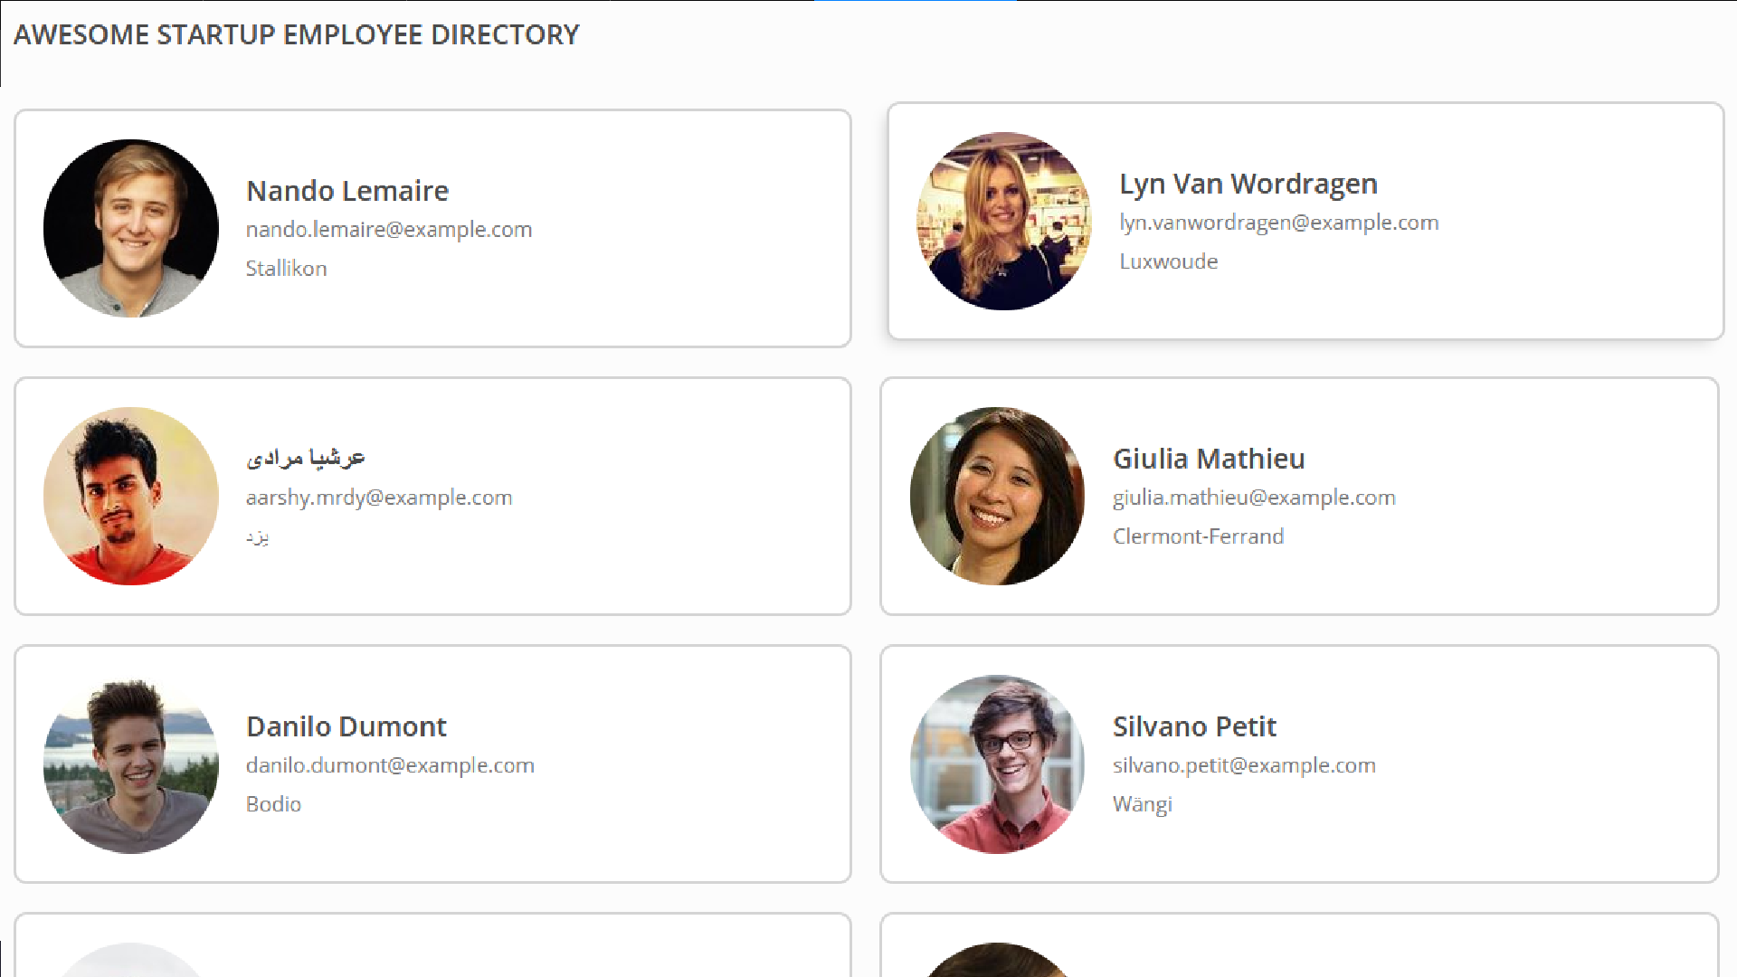Click the avatar above aarshy.mrdy email
Screen dimensions: 1737x977
point(131,496)
